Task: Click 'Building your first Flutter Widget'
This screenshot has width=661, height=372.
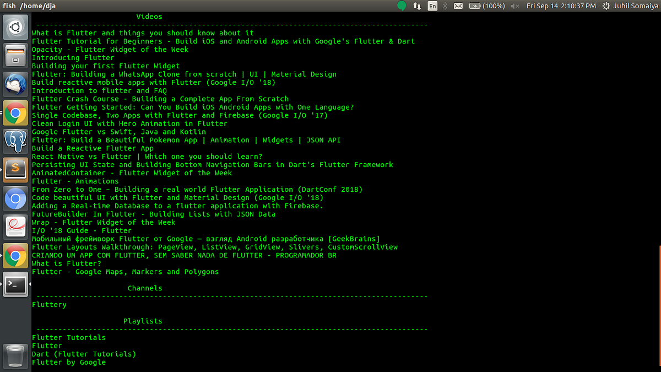Action: pos(106,66)
